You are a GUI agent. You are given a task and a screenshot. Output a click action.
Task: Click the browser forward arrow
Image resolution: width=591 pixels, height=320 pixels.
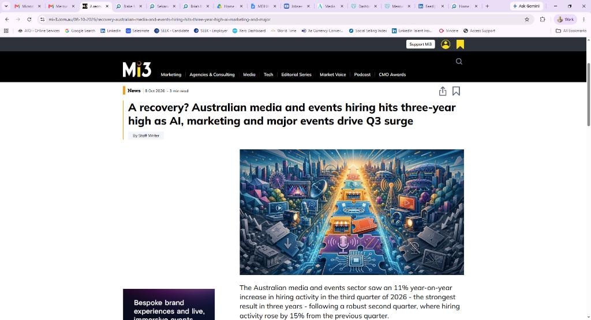(18, 19)
